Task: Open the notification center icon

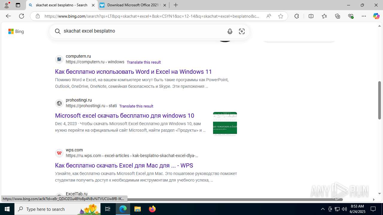Action: [x=373, y=209]
